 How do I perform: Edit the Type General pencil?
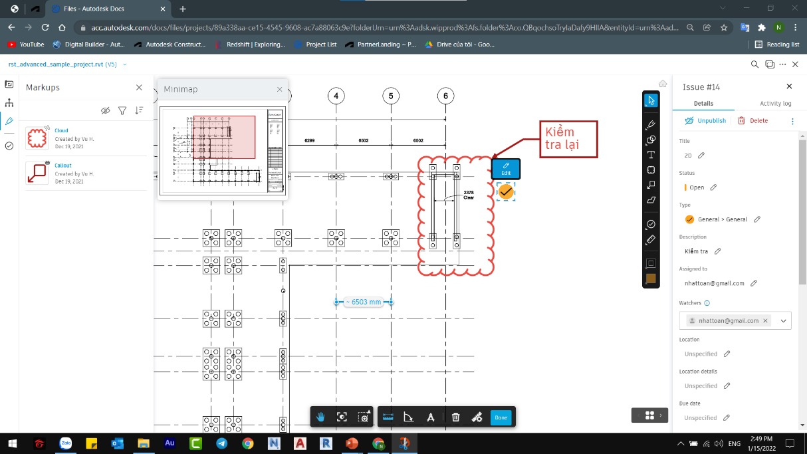(756, 219)
